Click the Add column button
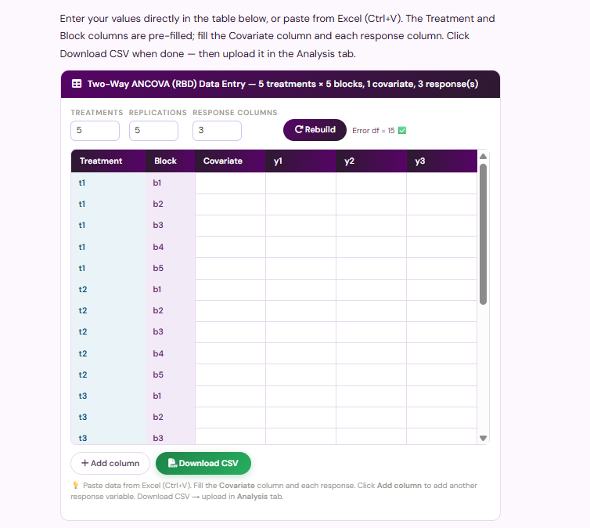The height and width of the screenshot is (528, 590). click(110, 463)
